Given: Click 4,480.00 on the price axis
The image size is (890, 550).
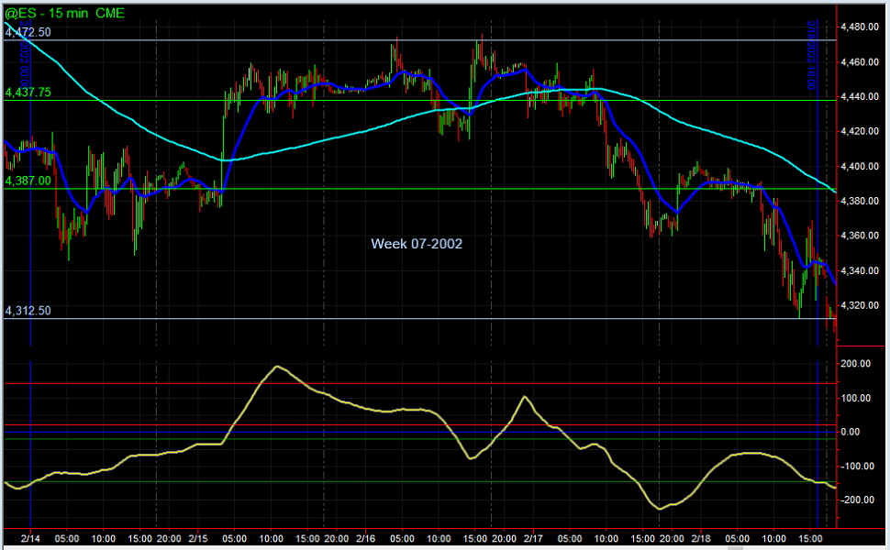Looking at the screenshot, I should [861, 27].
